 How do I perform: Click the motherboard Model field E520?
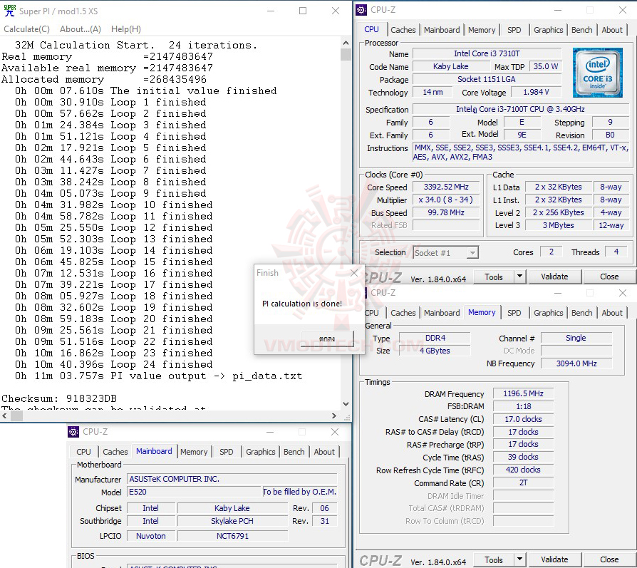(x=193, y=492)
